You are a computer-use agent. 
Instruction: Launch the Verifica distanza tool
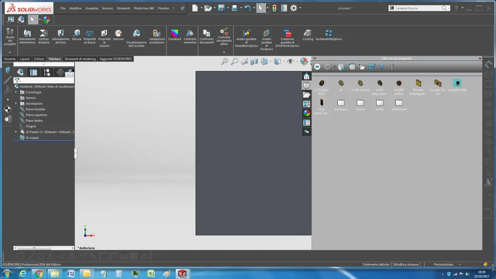pos(44,37)
